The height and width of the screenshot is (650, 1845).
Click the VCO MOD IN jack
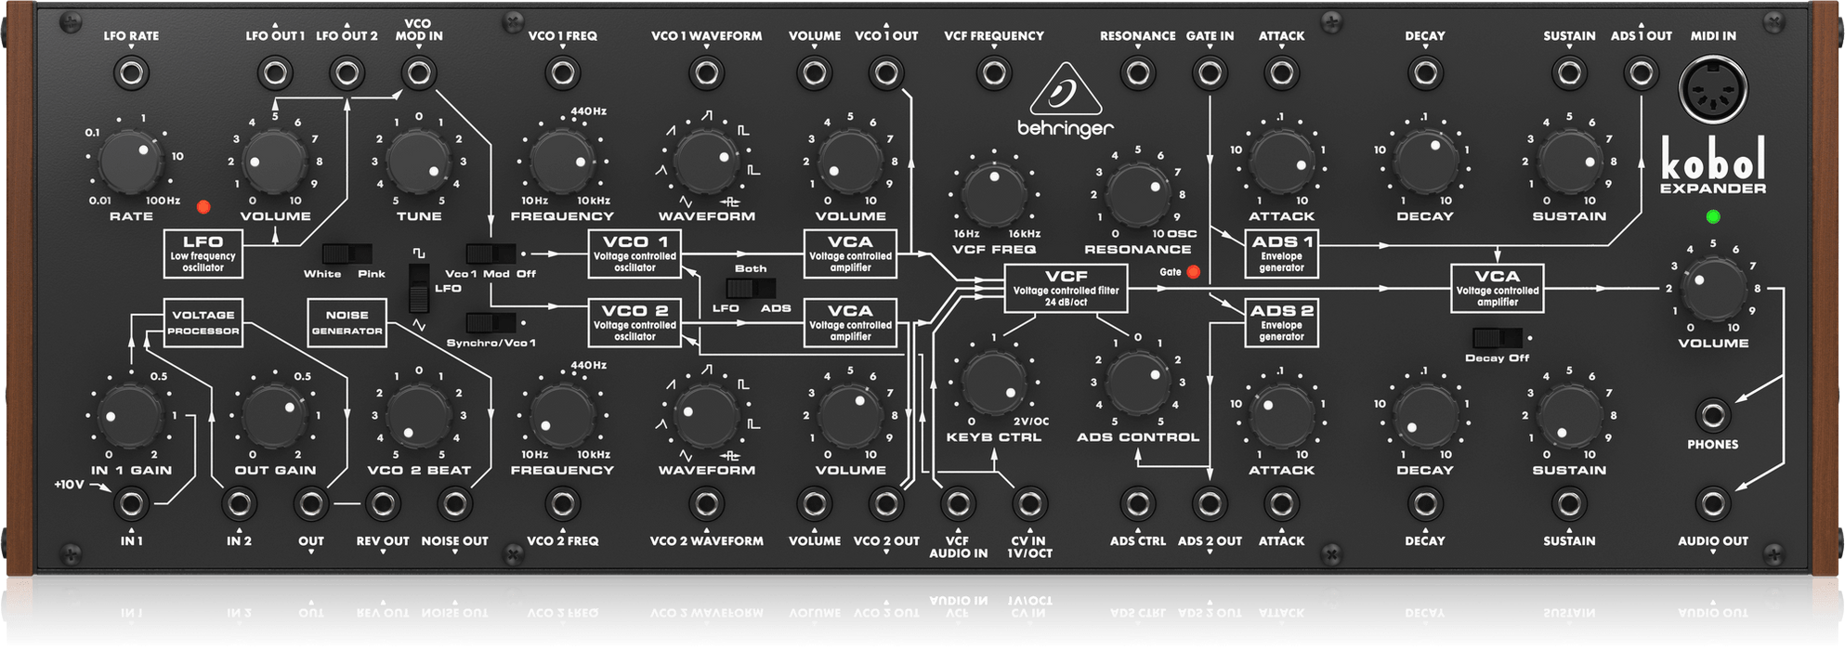point(418,72)
